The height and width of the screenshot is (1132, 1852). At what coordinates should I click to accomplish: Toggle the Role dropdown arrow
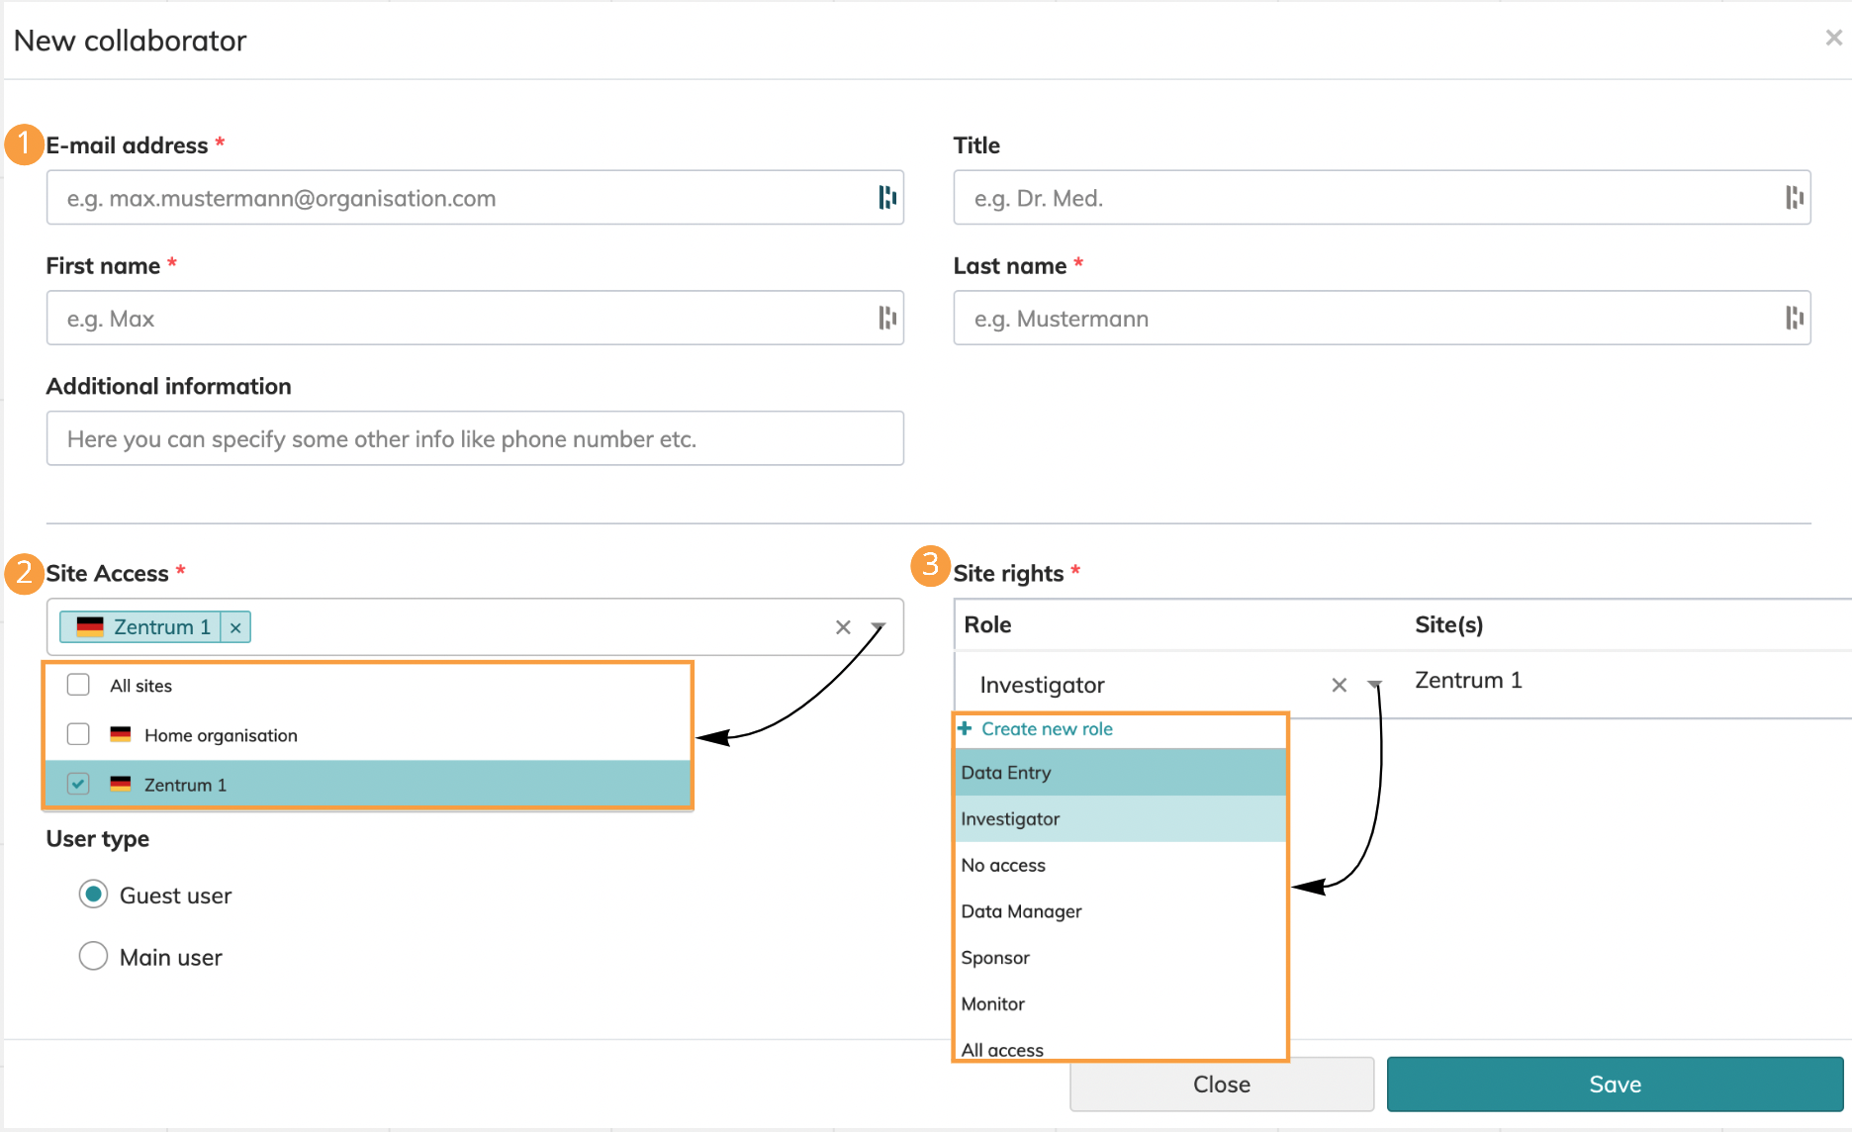click(x=1374, y=685)
